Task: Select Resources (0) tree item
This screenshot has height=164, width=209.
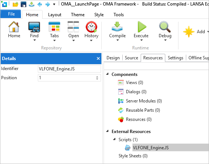Action: coord(138,119)
